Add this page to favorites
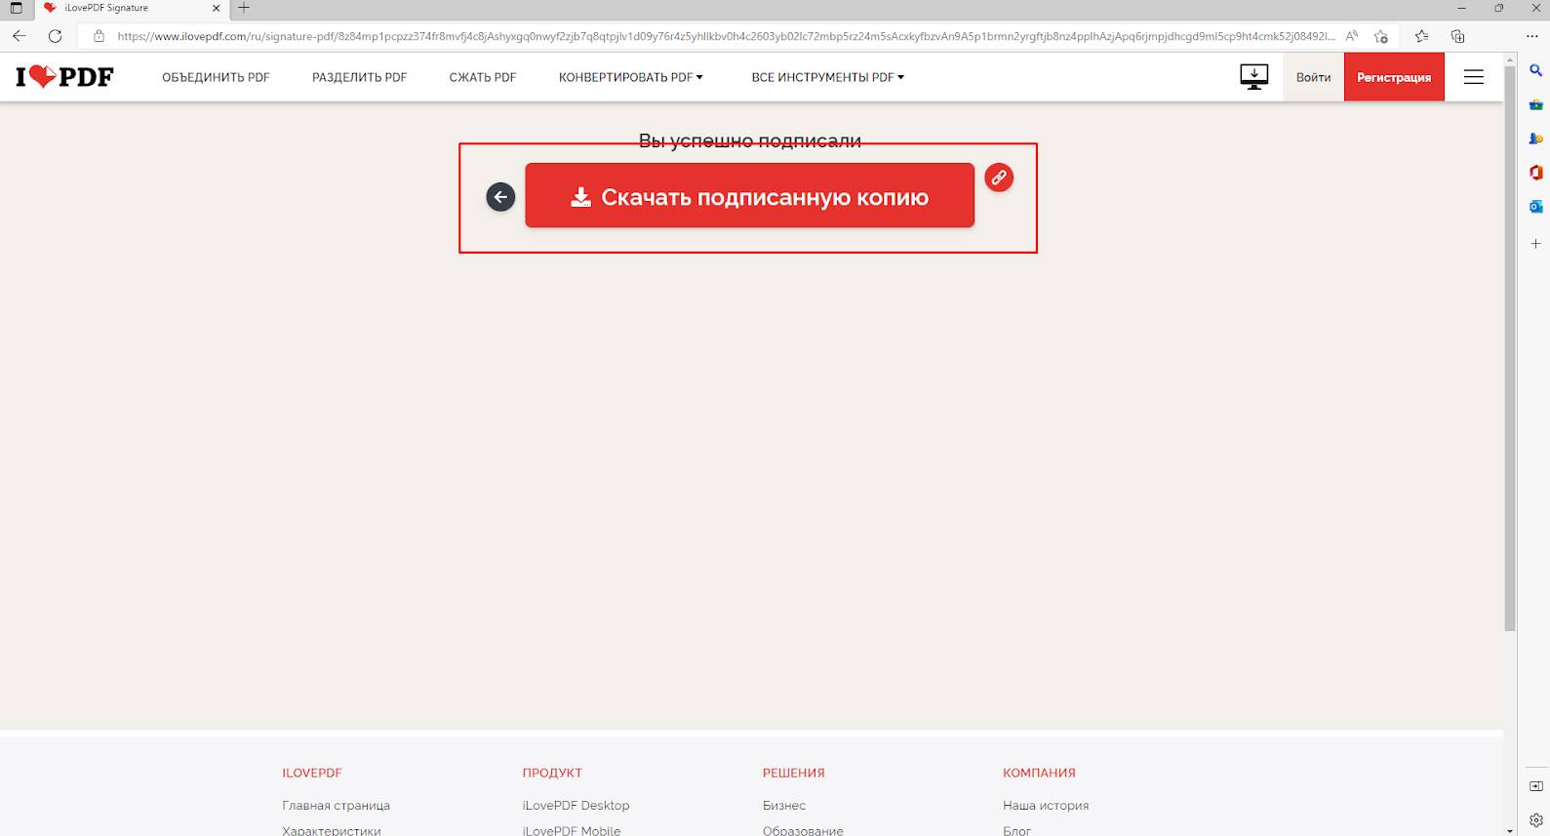The height and width of the screenshot is (836, 1550). pos(1381,36)
